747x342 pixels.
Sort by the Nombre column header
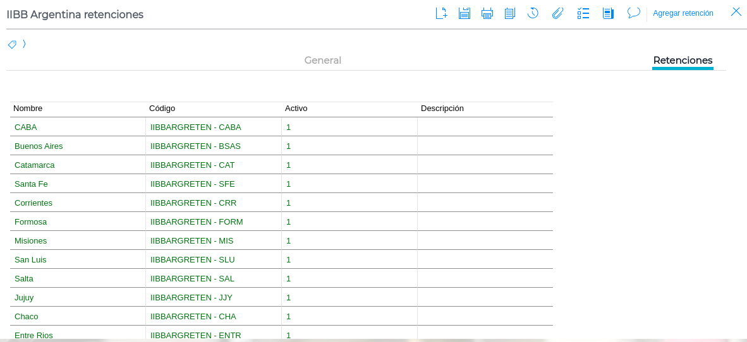click(x=28, y=109)
